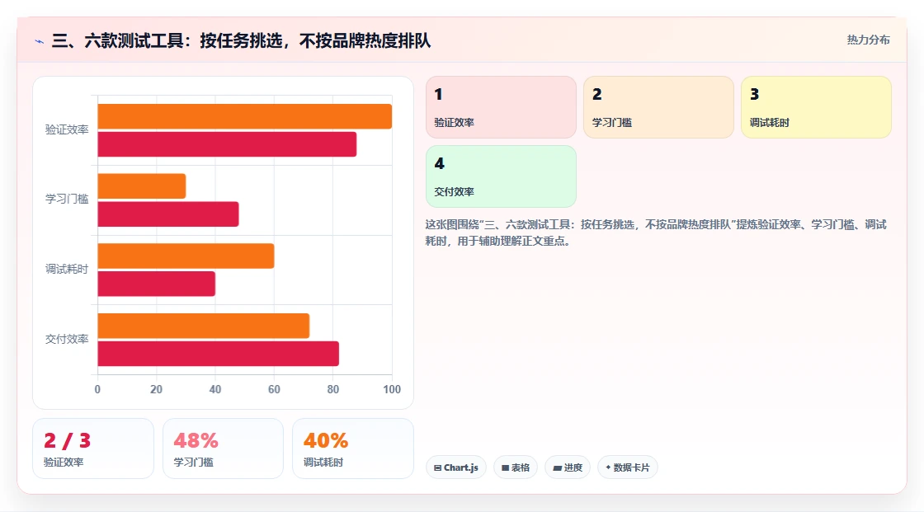Click the 数据卡片 tag chip
This screenshot has width=924, height=512.
tap(628, 467)
